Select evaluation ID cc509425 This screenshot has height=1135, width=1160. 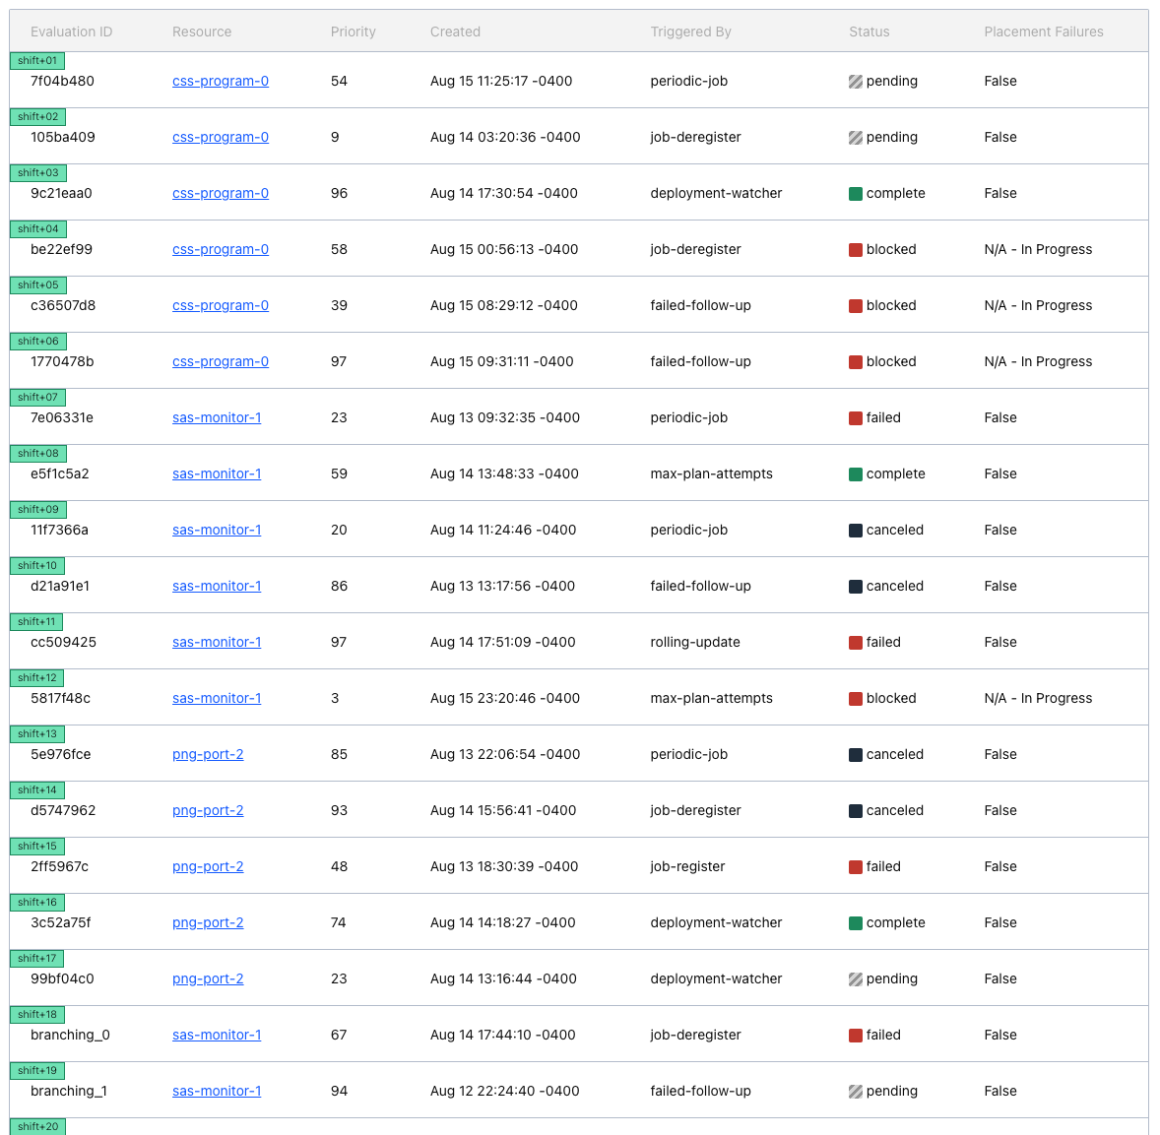63,643
